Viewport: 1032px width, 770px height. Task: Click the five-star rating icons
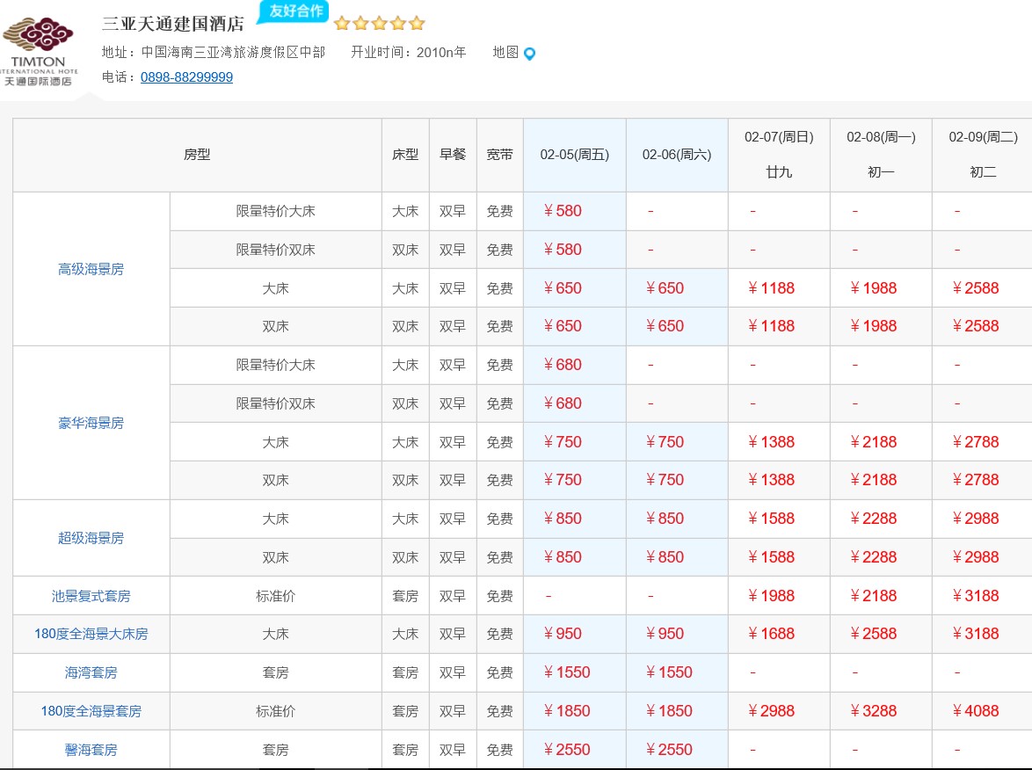tap(380, 24)
